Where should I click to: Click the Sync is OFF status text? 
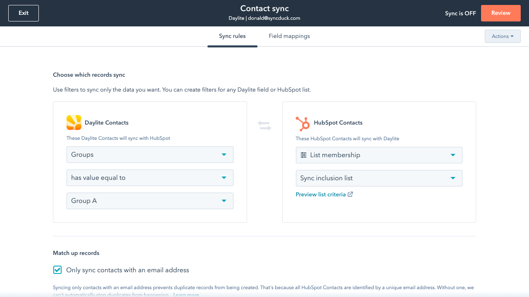point(460,13)
